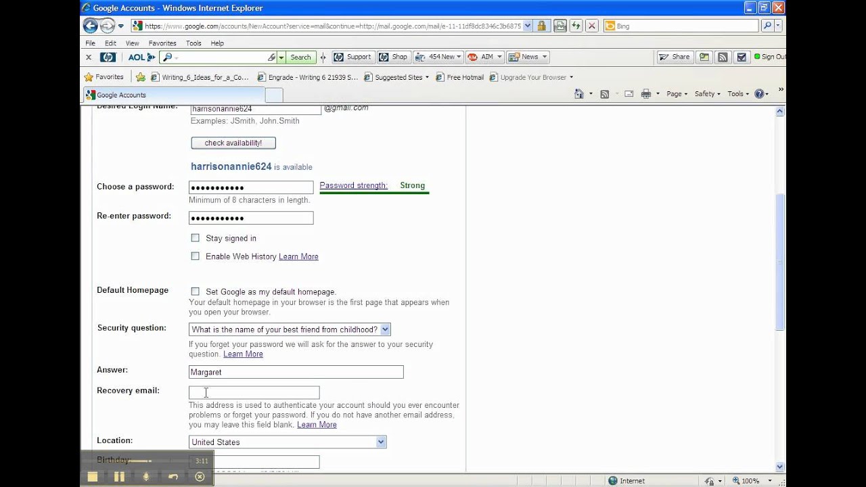Screen dimensions: 866x487
Task: Open the News toolbar button
Action: [x=528, y=57]
